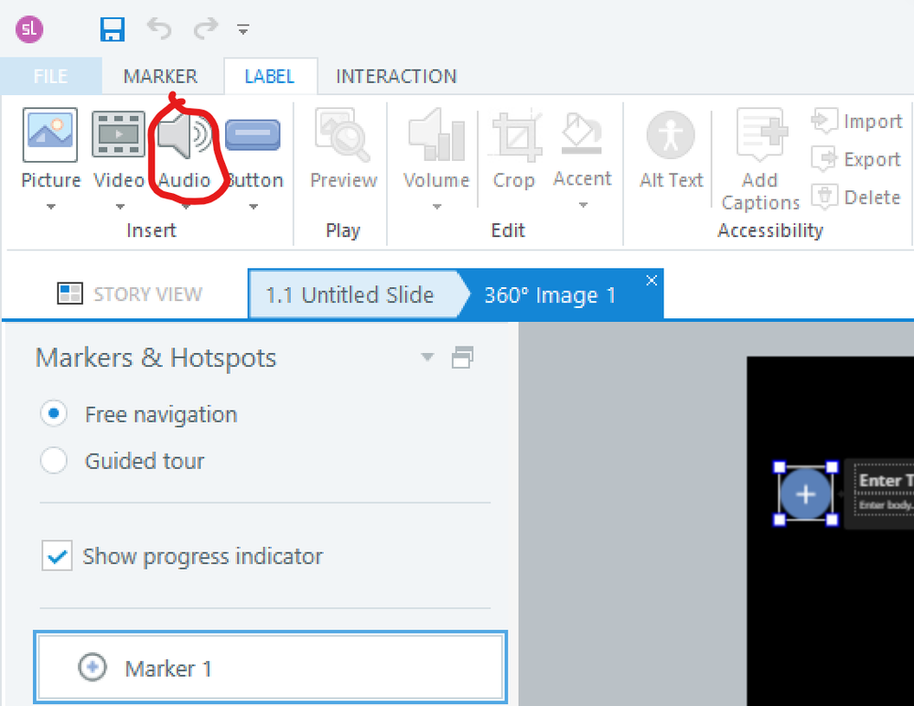The image size is (914, 706).
Task: Open the Volume dropdown arrow
Action: click(436, 206)
